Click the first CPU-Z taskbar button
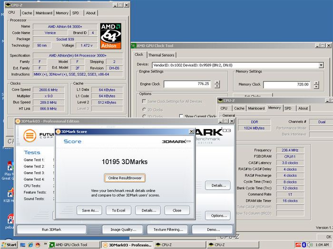 click(x=180, y=245)
